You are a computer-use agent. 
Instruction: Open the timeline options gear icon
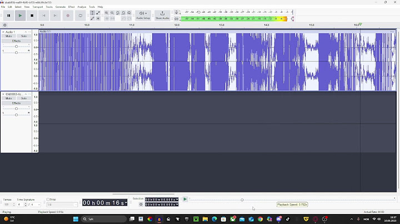[5, 25]
